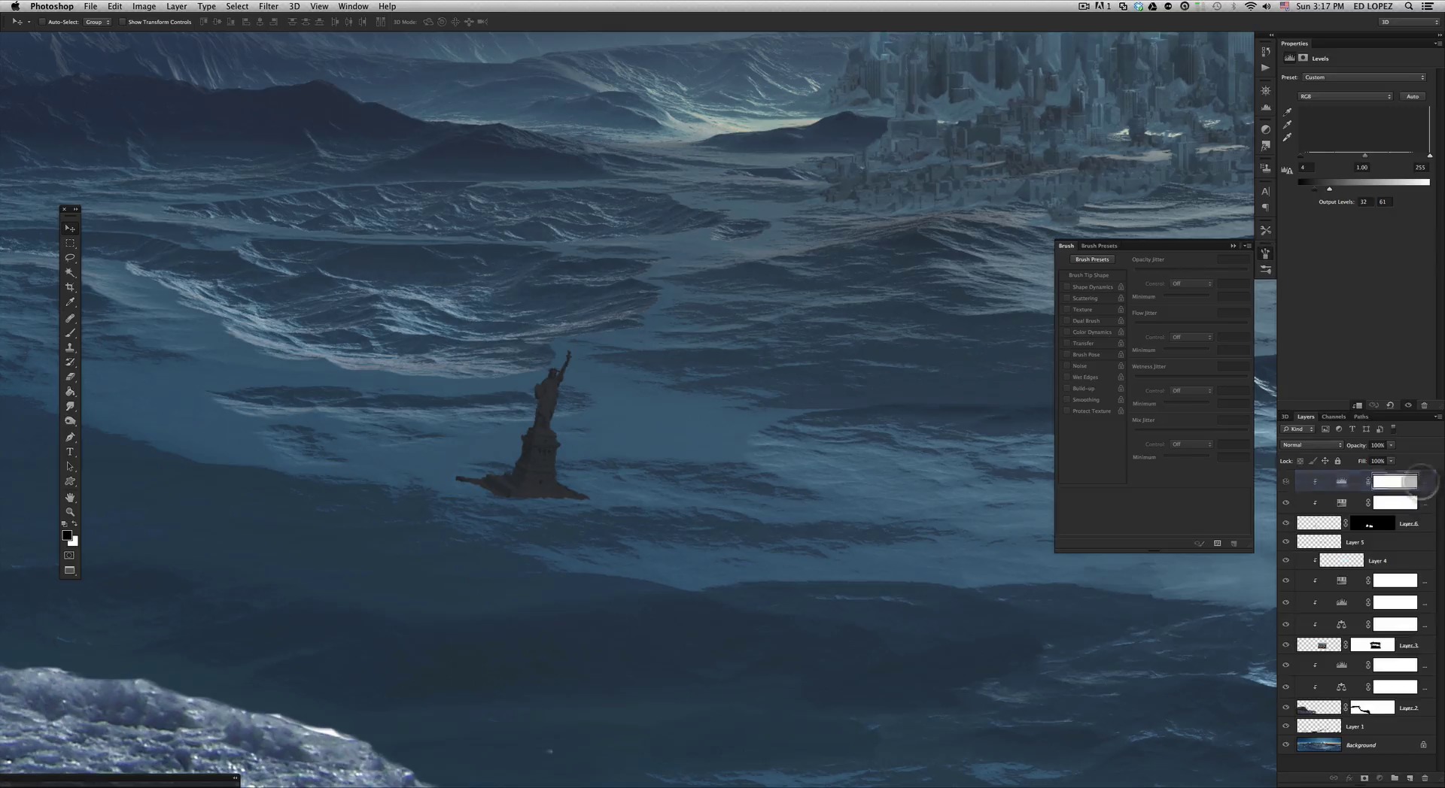Check the Auto-Select option
This screenshot has width=1445, height=788.
tap(42, 22)
